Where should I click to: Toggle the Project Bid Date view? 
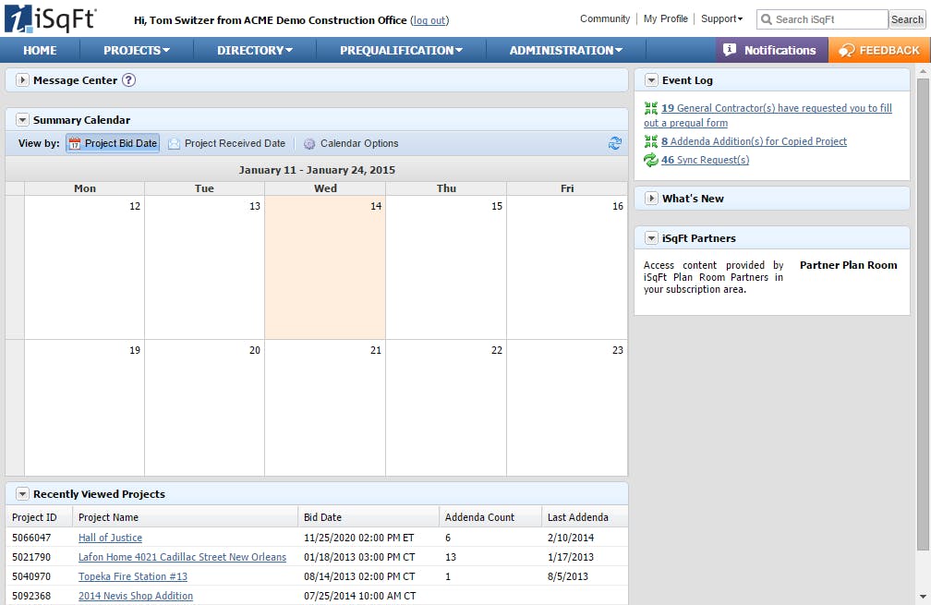point(112,143)
